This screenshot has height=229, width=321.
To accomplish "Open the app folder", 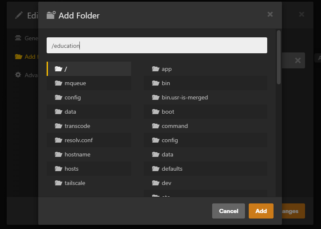I will [205, 69].
